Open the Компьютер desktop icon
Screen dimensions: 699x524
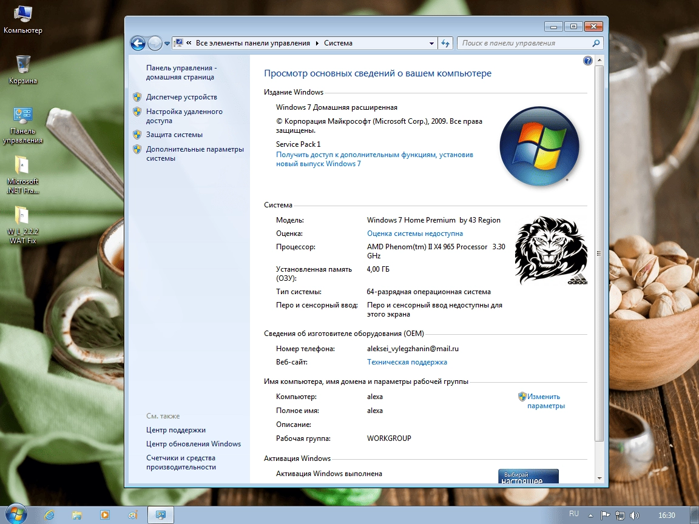point(22,20)
